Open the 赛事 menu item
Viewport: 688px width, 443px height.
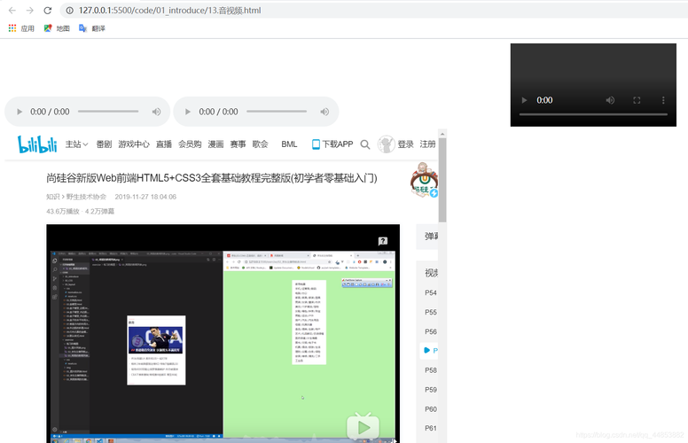pyautogui.click(x=238, y=144)
